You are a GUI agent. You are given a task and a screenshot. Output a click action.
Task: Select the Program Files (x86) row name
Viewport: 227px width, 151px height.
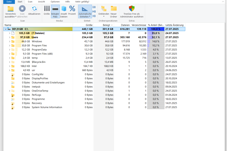(42, 54)
